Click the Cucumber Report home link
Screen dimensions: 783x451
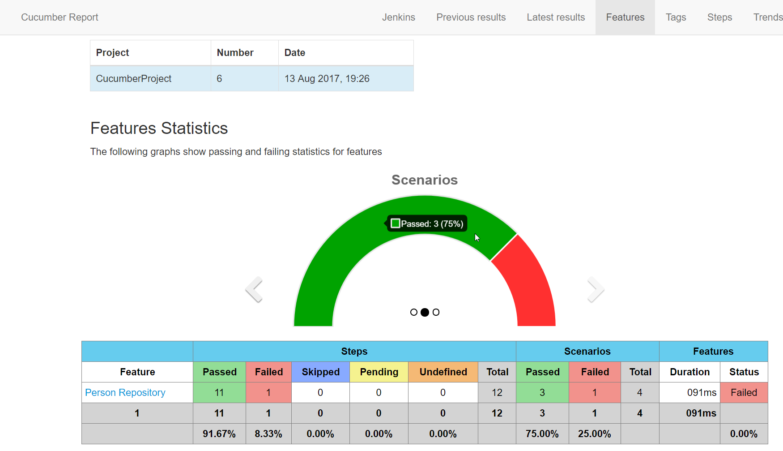pyautogui.click(x=59, y=17)
